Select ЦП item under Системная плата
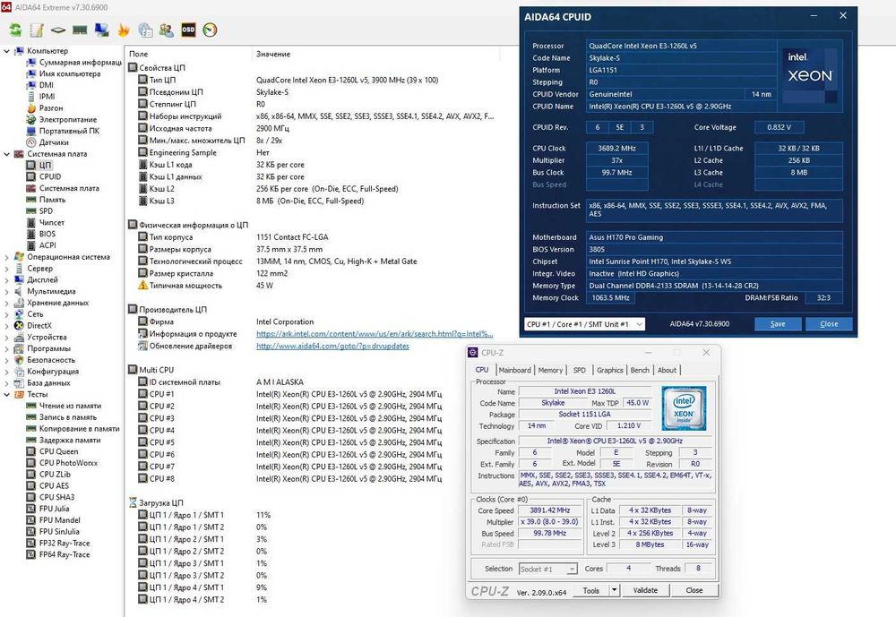This screenshot has height=617, width=896. coord(45,165)
